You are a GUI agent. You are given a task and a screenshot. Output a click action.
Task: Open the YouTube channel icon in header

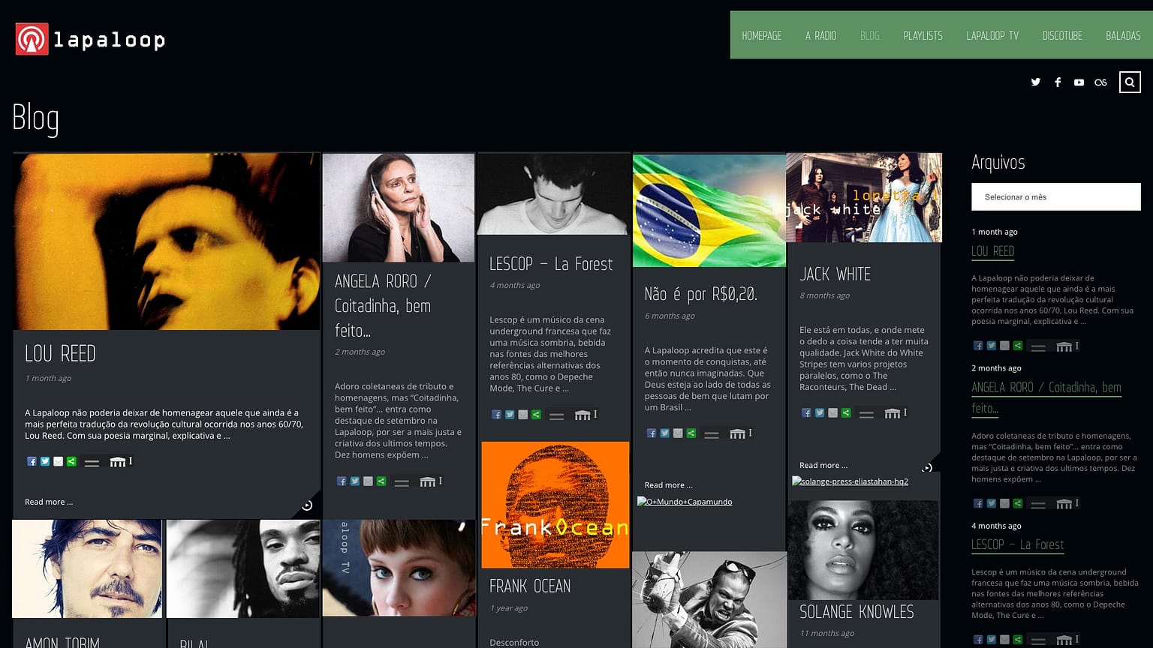tap(1079, 82)
